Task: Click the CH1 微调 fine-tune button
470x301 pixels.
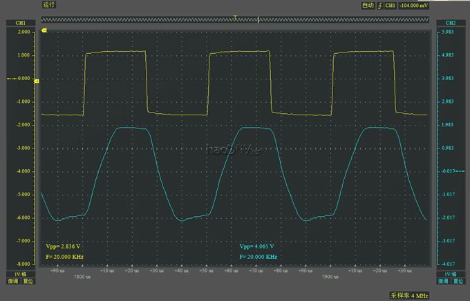Action: point(13,282)
